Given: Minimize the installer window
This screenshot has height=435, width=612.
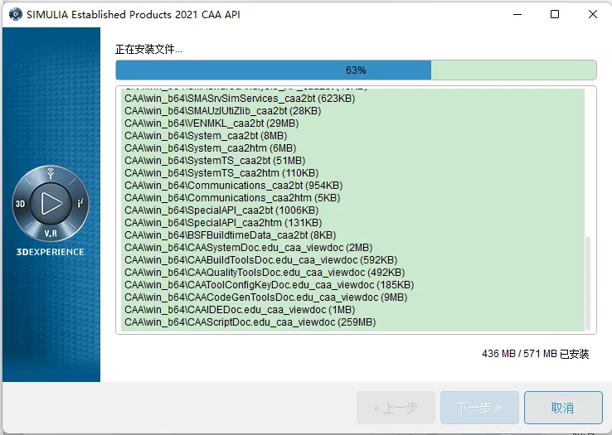Looking at the screenshot, I should pyautogui.click(x=517, y=14).
